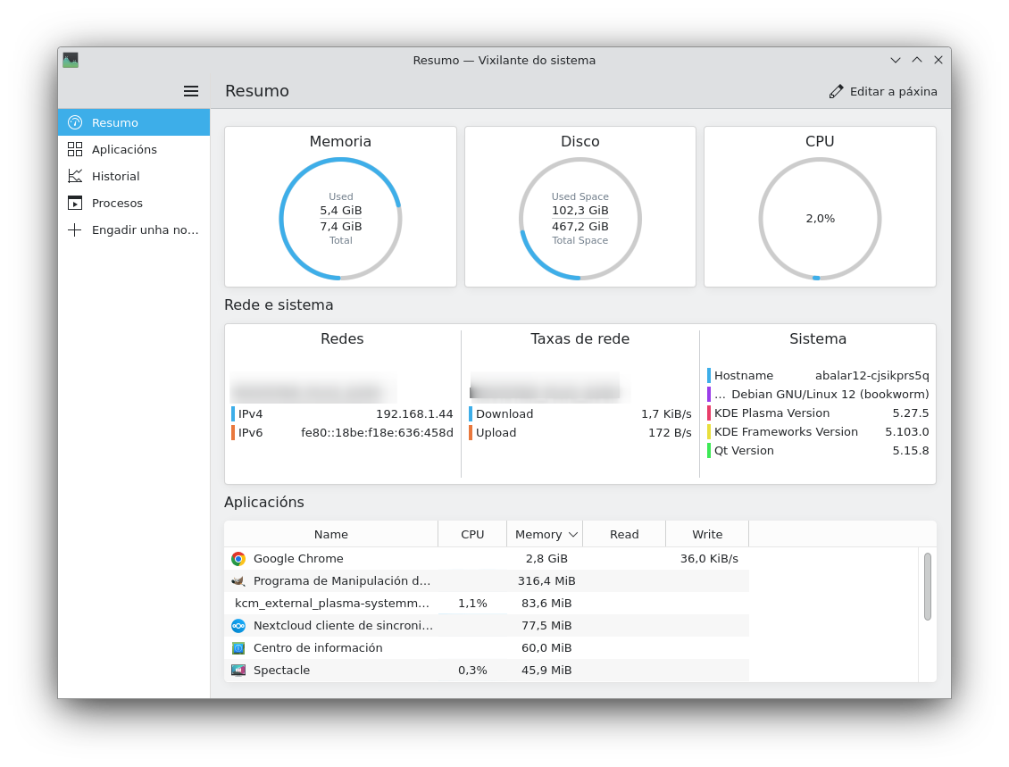Click the 60,0 MiB memory value

546,648
